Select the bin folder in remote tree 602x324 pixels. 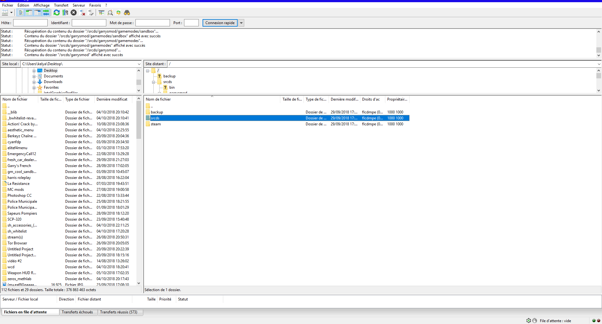pos(172,87)
